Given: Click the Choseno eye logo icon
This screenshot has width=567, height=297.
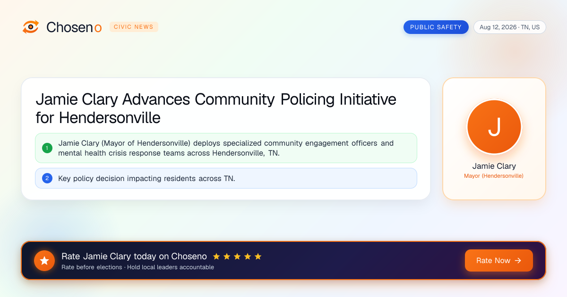Looking at the screenshot, I should 31,27.
